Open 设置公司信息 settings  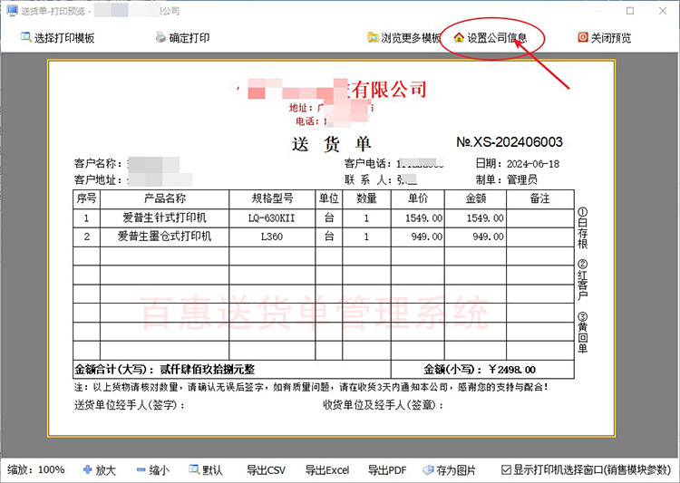point(490,38)
